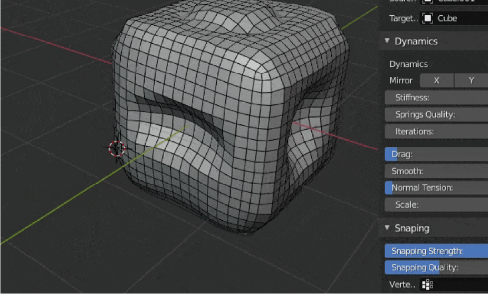Adjust the Drag slider
488x294 pixels.
(x=436, y=154)
